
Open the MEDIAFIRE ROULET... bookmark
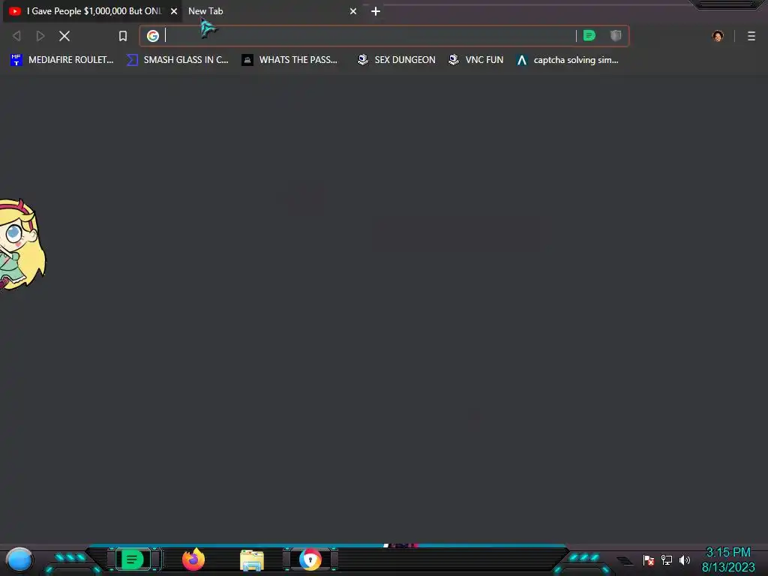[x=61, y=60]
